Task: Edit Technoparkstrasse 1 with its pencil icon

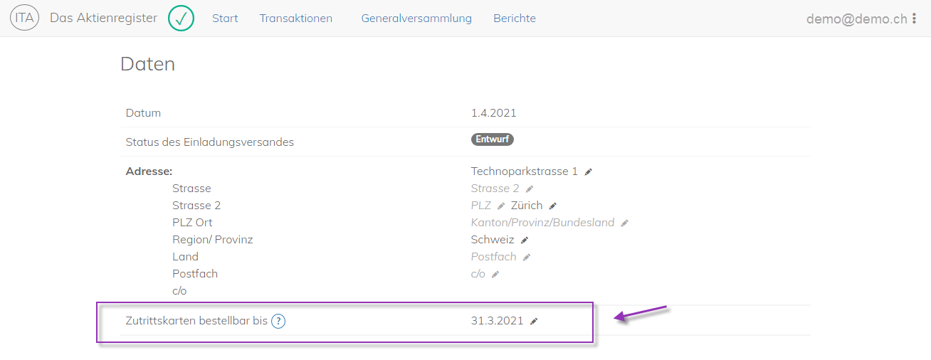Action: click(588, 172)
